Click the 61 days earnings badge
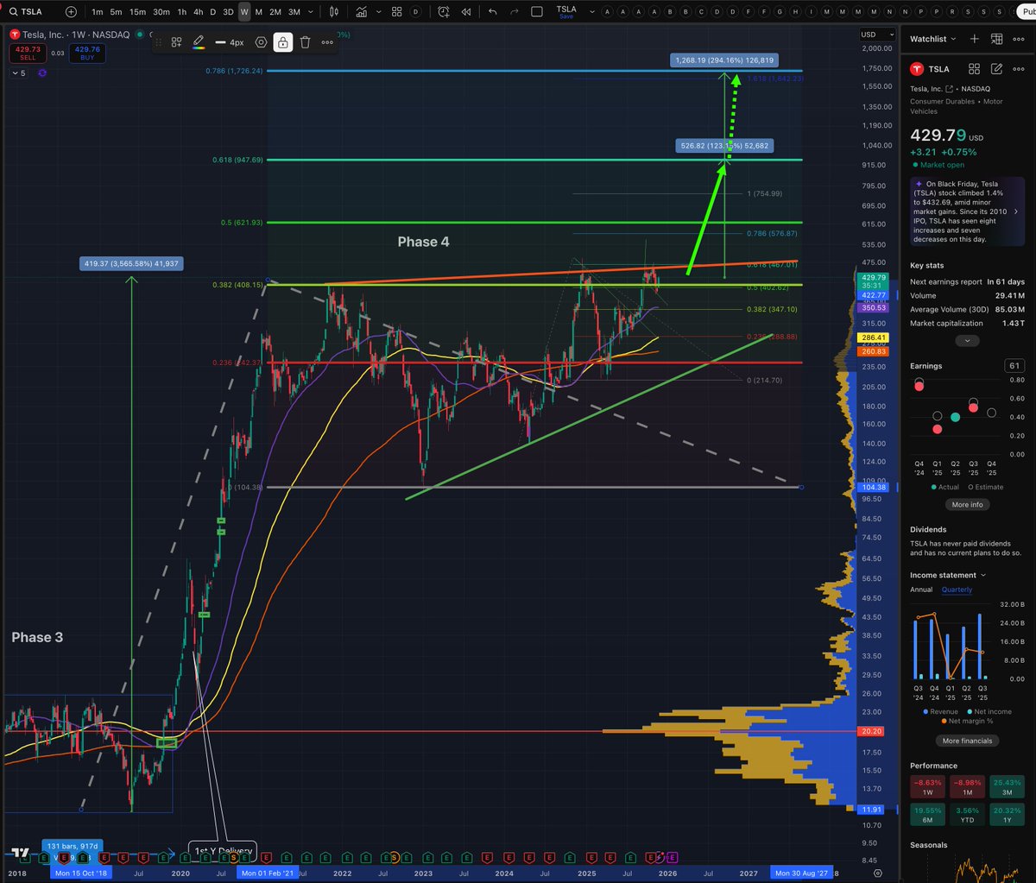 click(x=1014, y=366)
